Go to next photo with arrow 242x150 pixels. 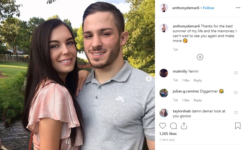[x=149, y=79]
